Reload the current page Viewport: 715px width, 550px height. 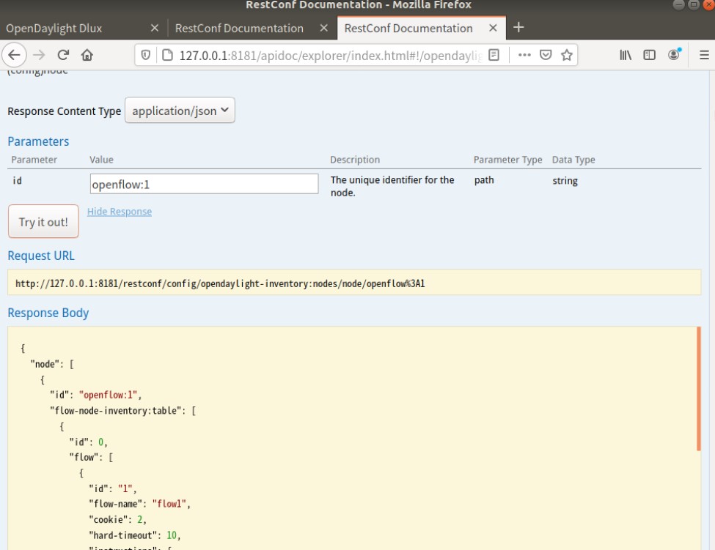63,55
